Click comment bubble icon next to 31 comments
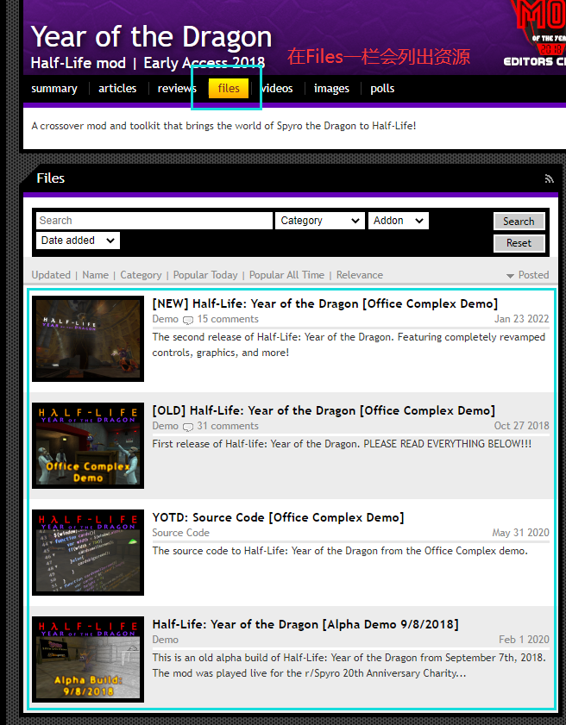The width and height of the screenshot is (566, 725). point(188,427)
